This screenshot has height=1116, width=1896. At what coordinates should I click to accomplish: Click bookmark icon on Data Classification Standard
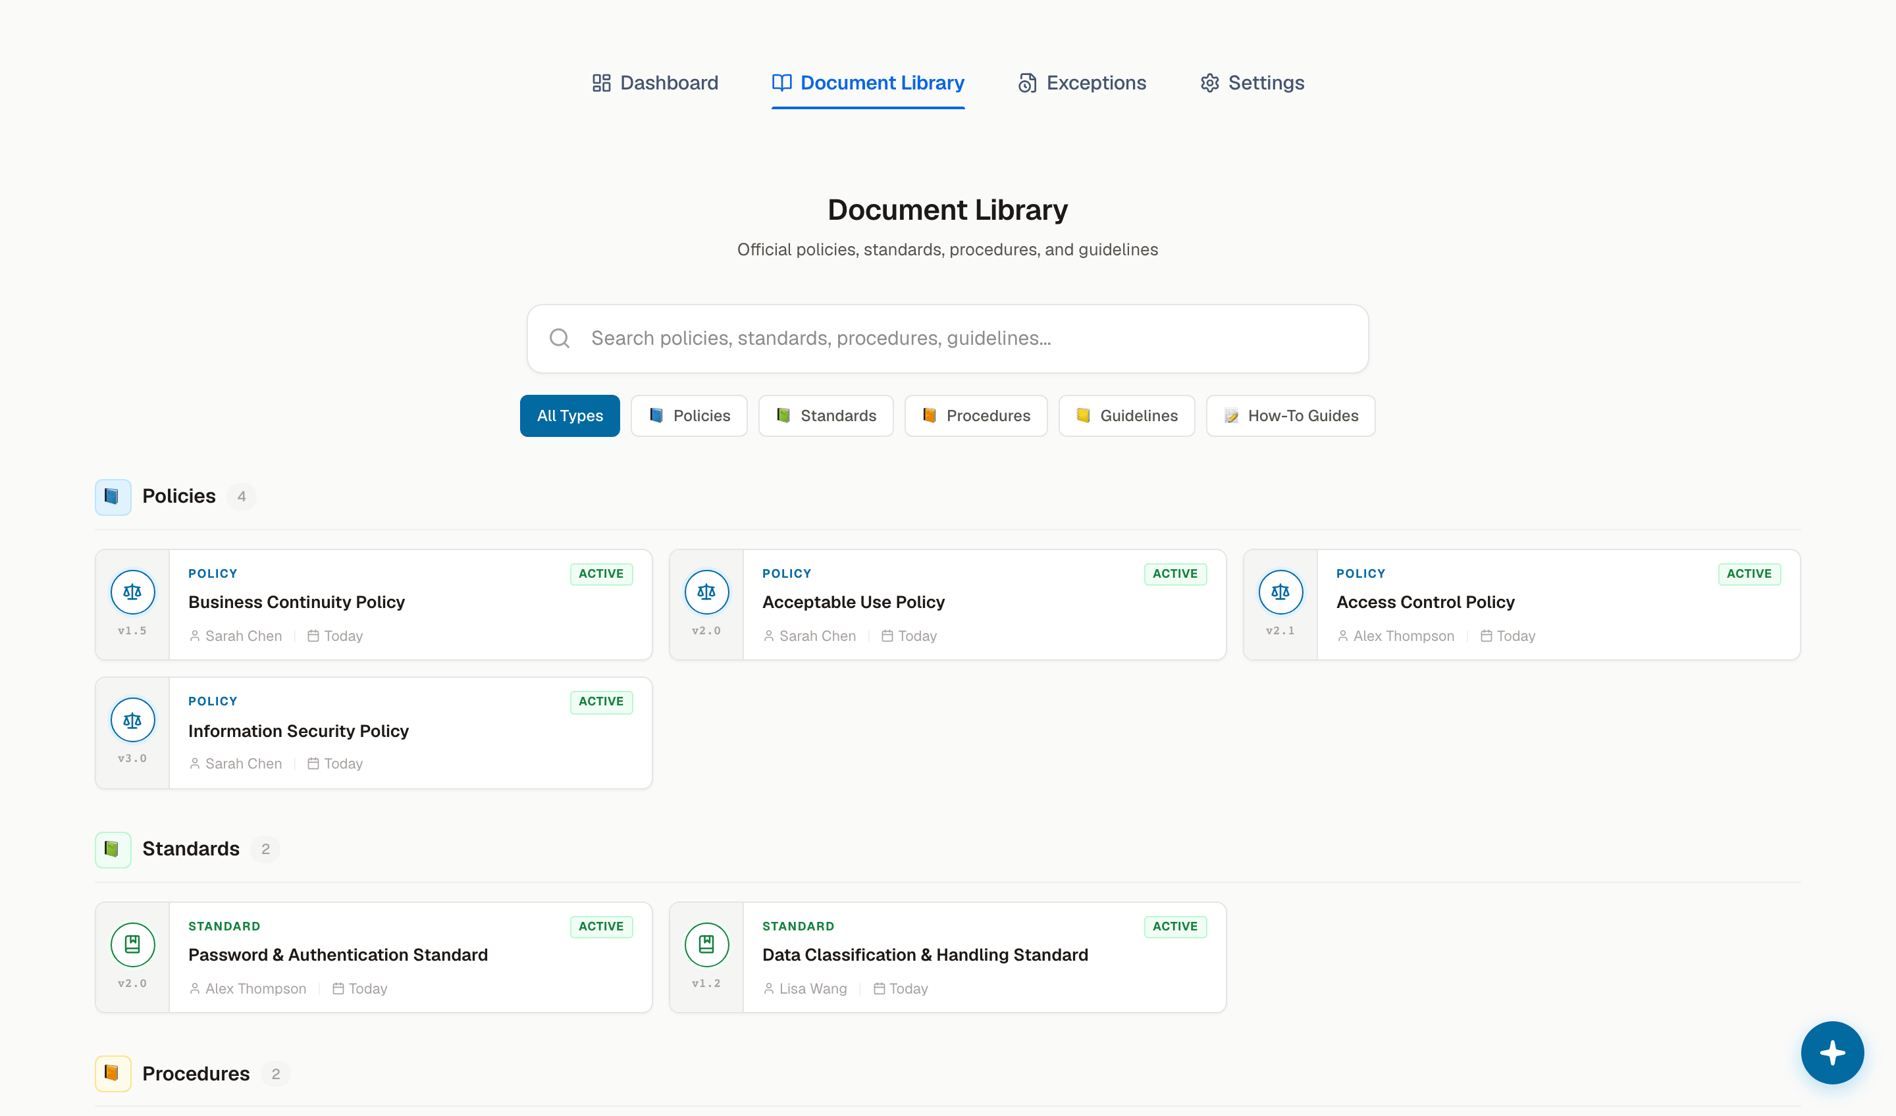pyautogui.click(x=706, y=944)
